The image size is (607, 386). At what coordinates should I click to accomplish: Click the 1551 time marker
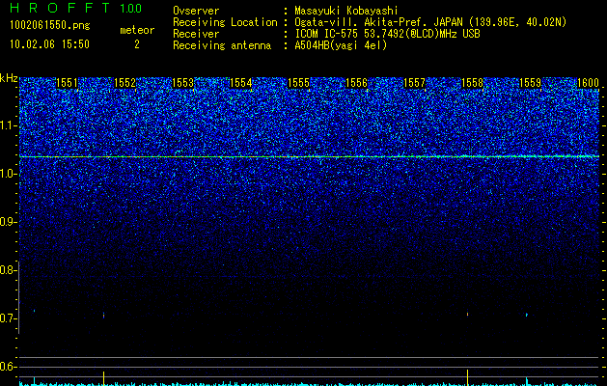pyautogui.click(x=67, y=83)
